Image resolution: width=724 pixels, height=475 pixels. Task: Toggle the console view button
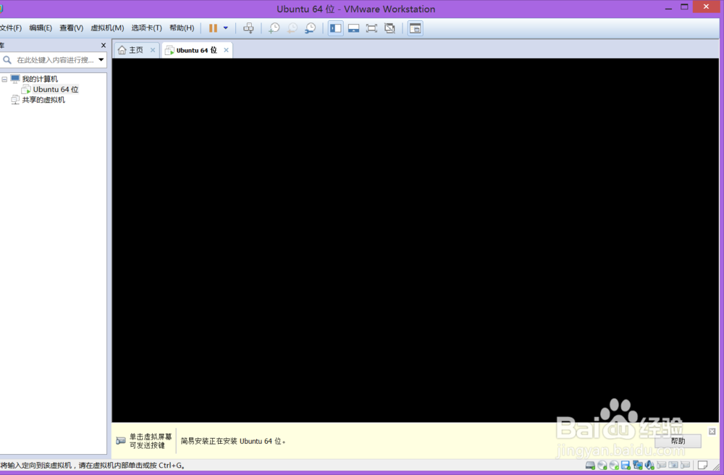(415, 28)
